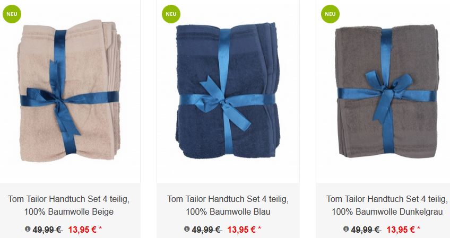This screenshot has height=238, width=450.
Task: Click the red 13,95 € price of the dark grey set
Action: point(401,230)
